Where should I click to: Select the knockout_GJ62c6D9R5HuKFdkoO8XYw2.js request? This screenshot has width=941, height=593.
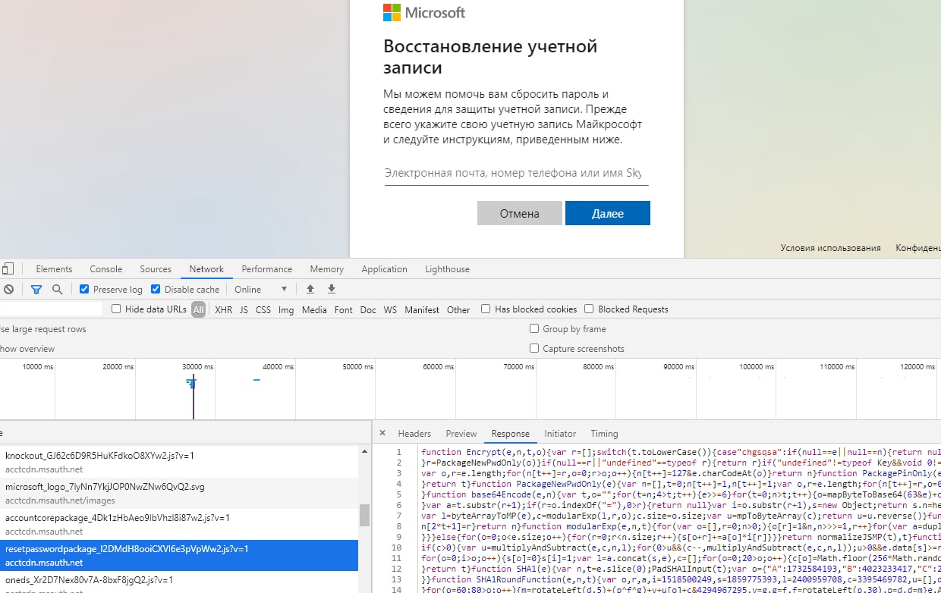[179, 462]
